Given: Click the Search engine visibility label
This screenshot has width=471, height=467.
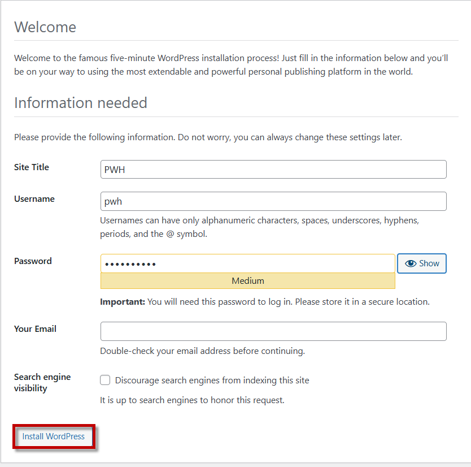Looking at the screenshot, I should point(42,383).
